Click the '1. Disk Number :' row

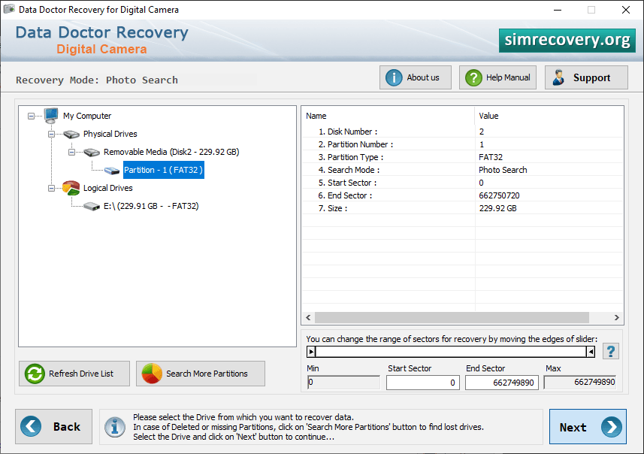tap(462, 132)
